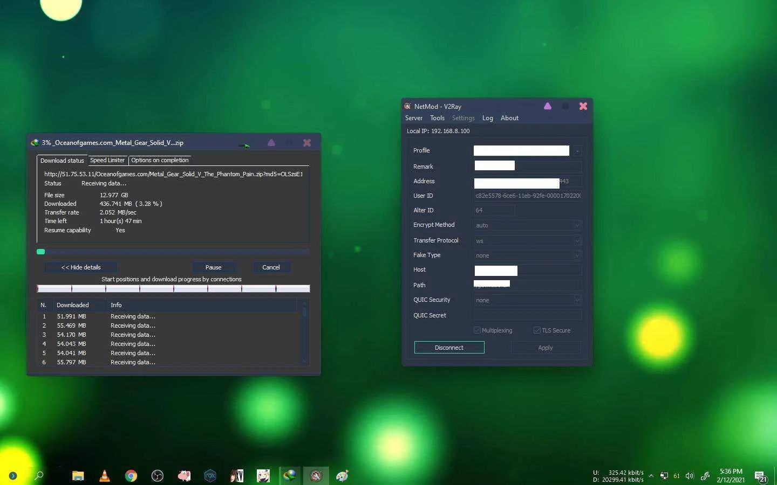Open the volume speaker tray icon
The height and width of the screenshot is (485, 777).
690,475
